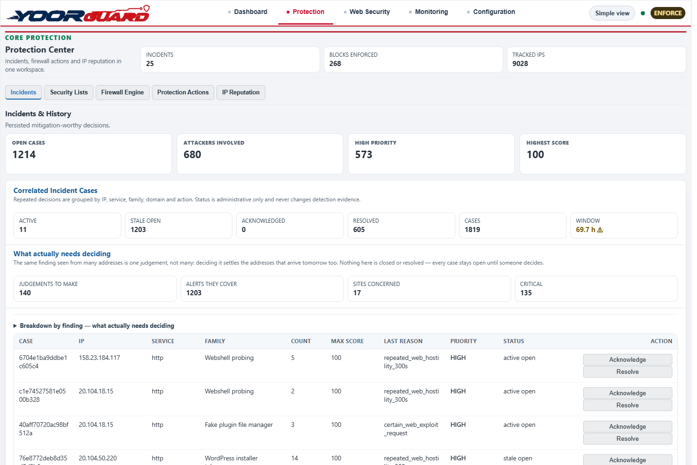
Task: Click the Open Cases 1214 card
Action: tap(88, 154)
